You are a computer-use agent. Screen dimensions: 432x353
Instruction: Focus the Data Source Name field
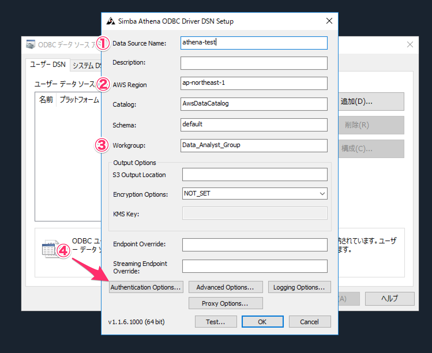tap(254, 43)
